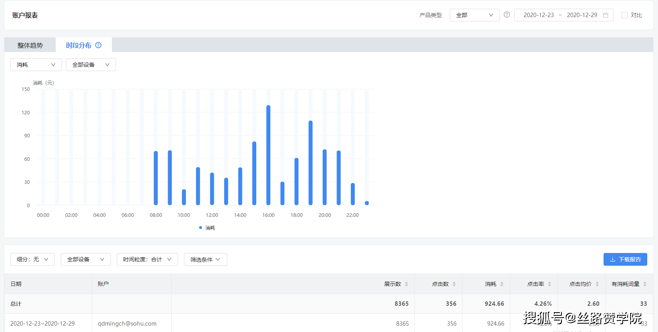The image size is (658, 332).
Task: Open the 全部设备 dropdown above the table
Action: coord(86,259)
